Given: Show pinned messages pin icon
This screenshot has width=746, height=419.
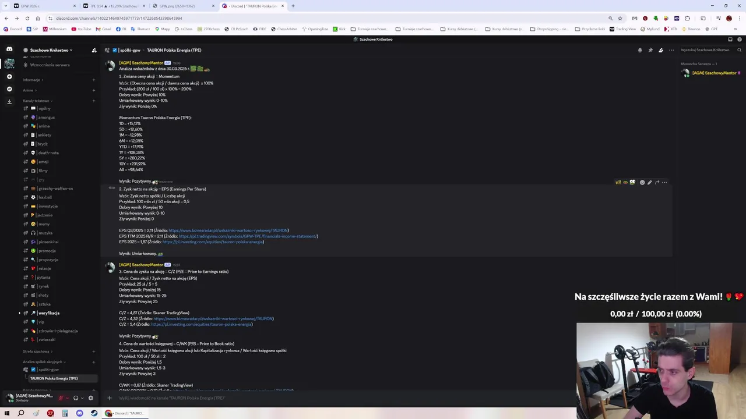Looking at the screenshot, I should [650, 50].
